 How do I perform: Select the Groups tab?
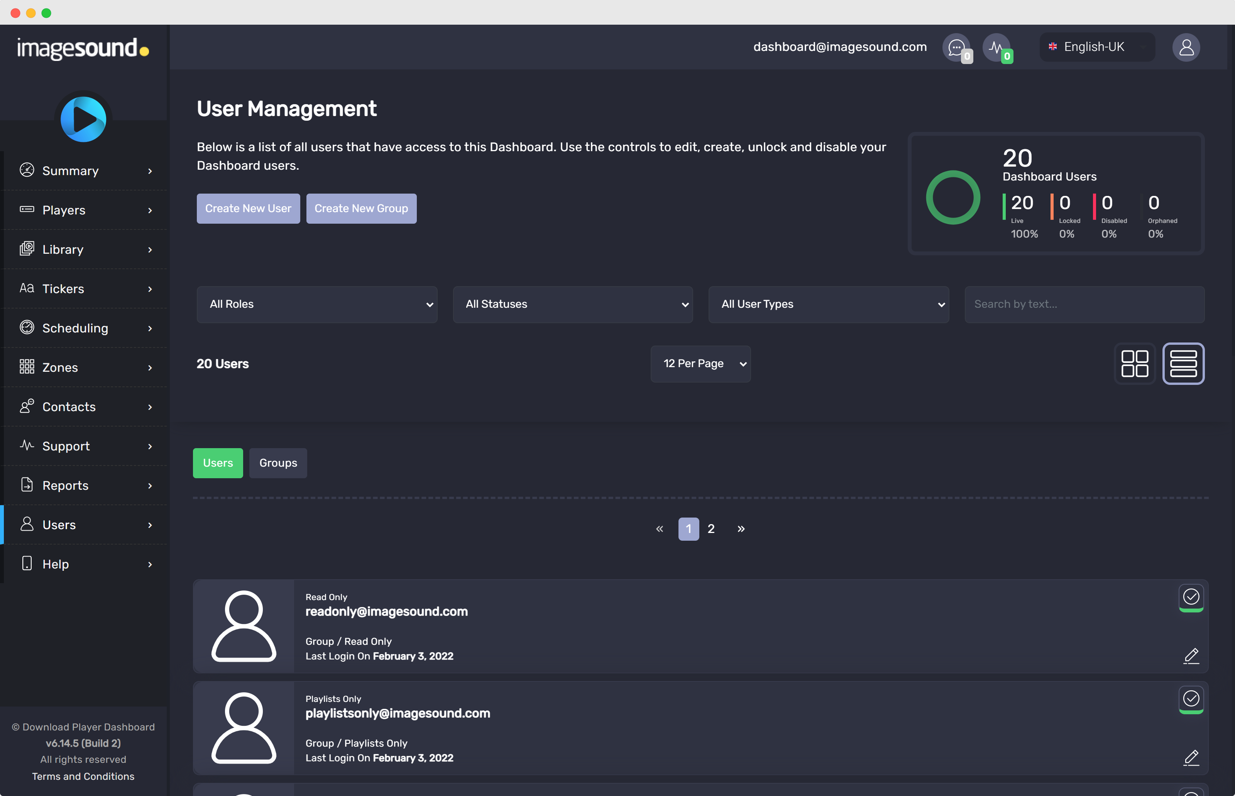[278, 463]
